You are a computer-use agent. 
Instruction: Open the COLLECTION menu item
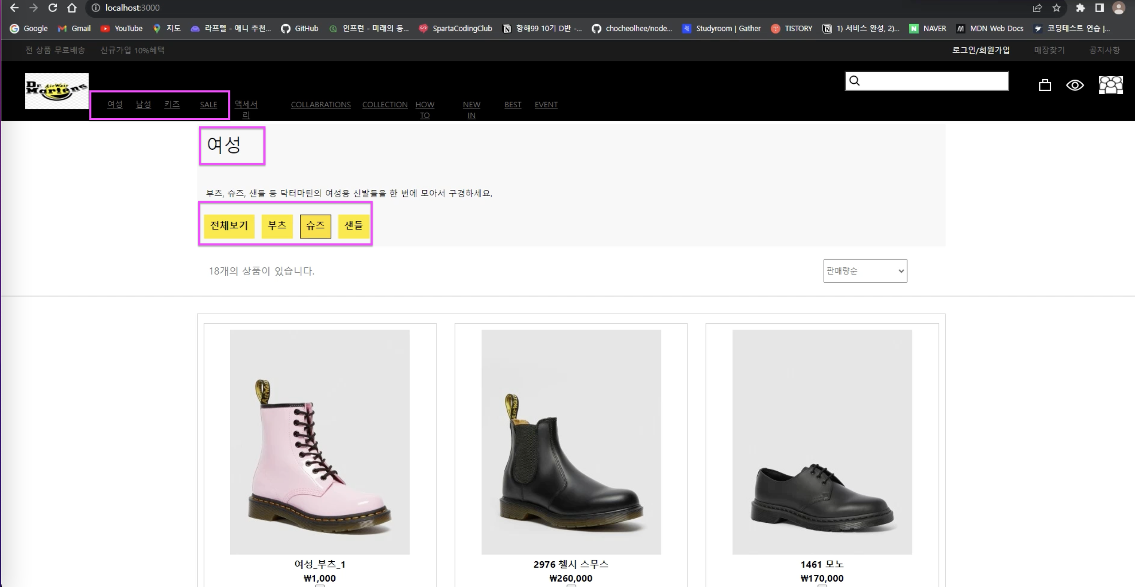click(x=385, y=105)
